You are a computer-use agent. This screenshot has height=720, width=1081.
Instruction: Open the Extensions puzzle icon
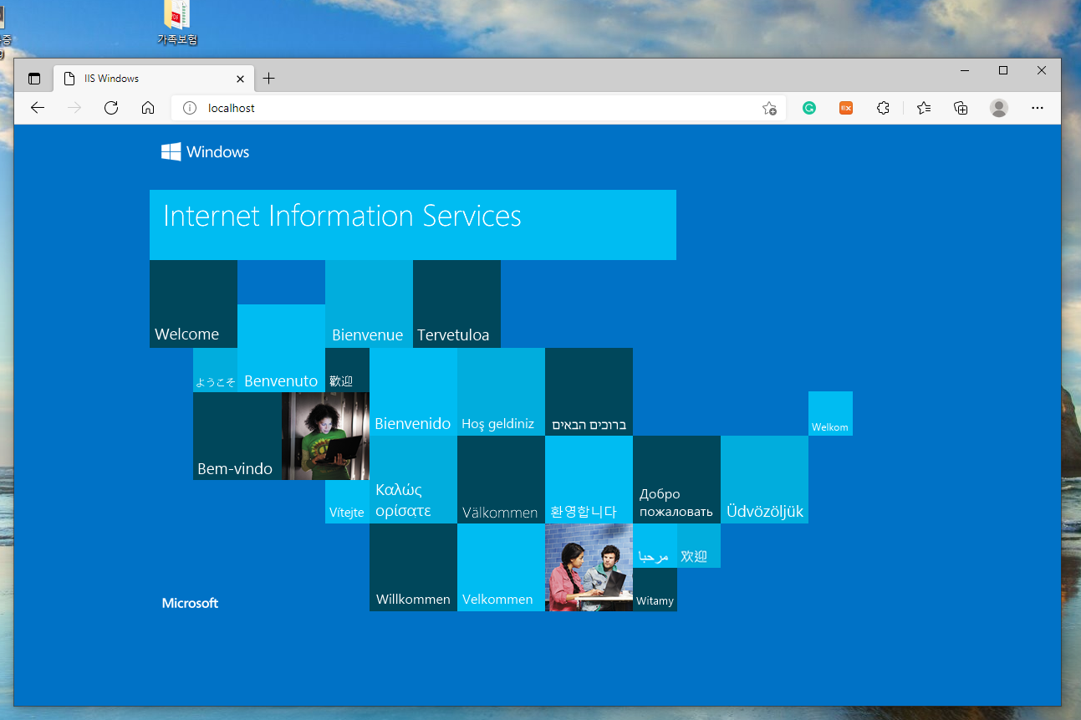point(883,108)
